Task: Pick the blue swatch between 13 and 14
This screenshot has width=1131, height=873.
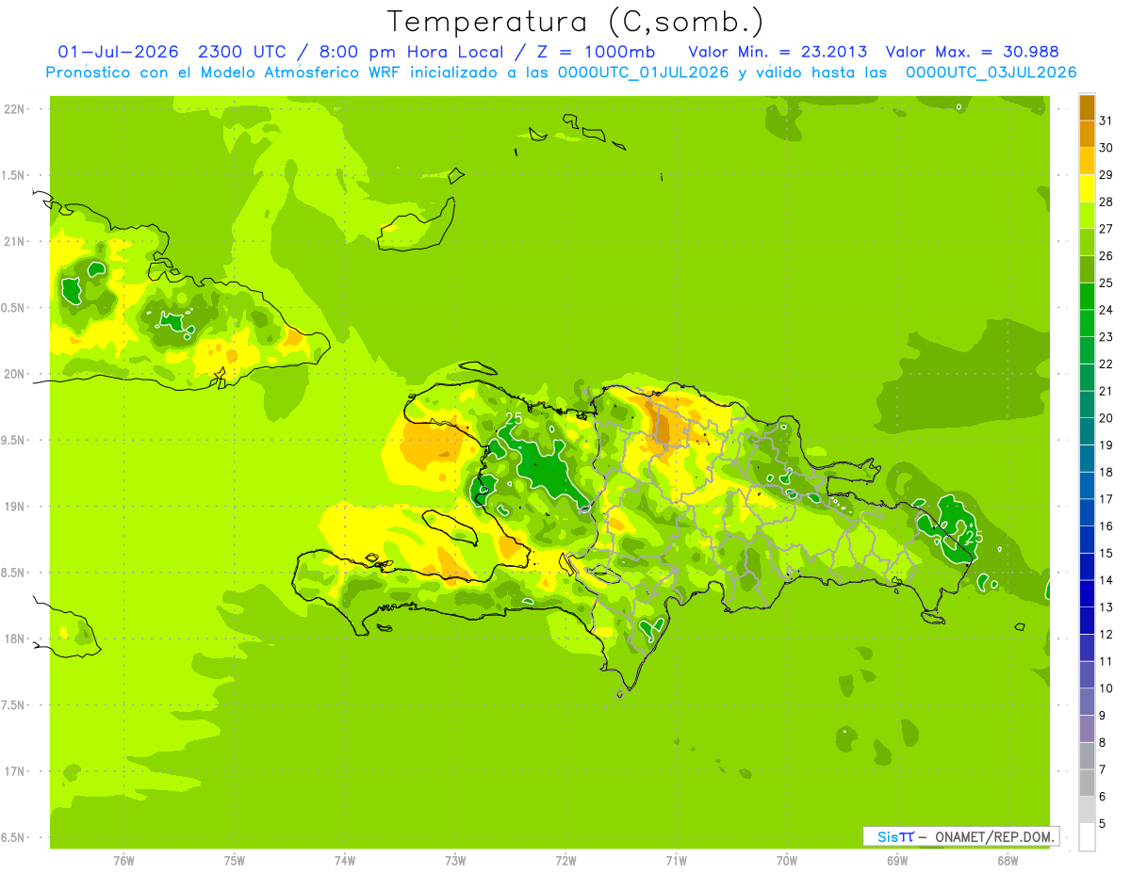Action: (1087, 593)
